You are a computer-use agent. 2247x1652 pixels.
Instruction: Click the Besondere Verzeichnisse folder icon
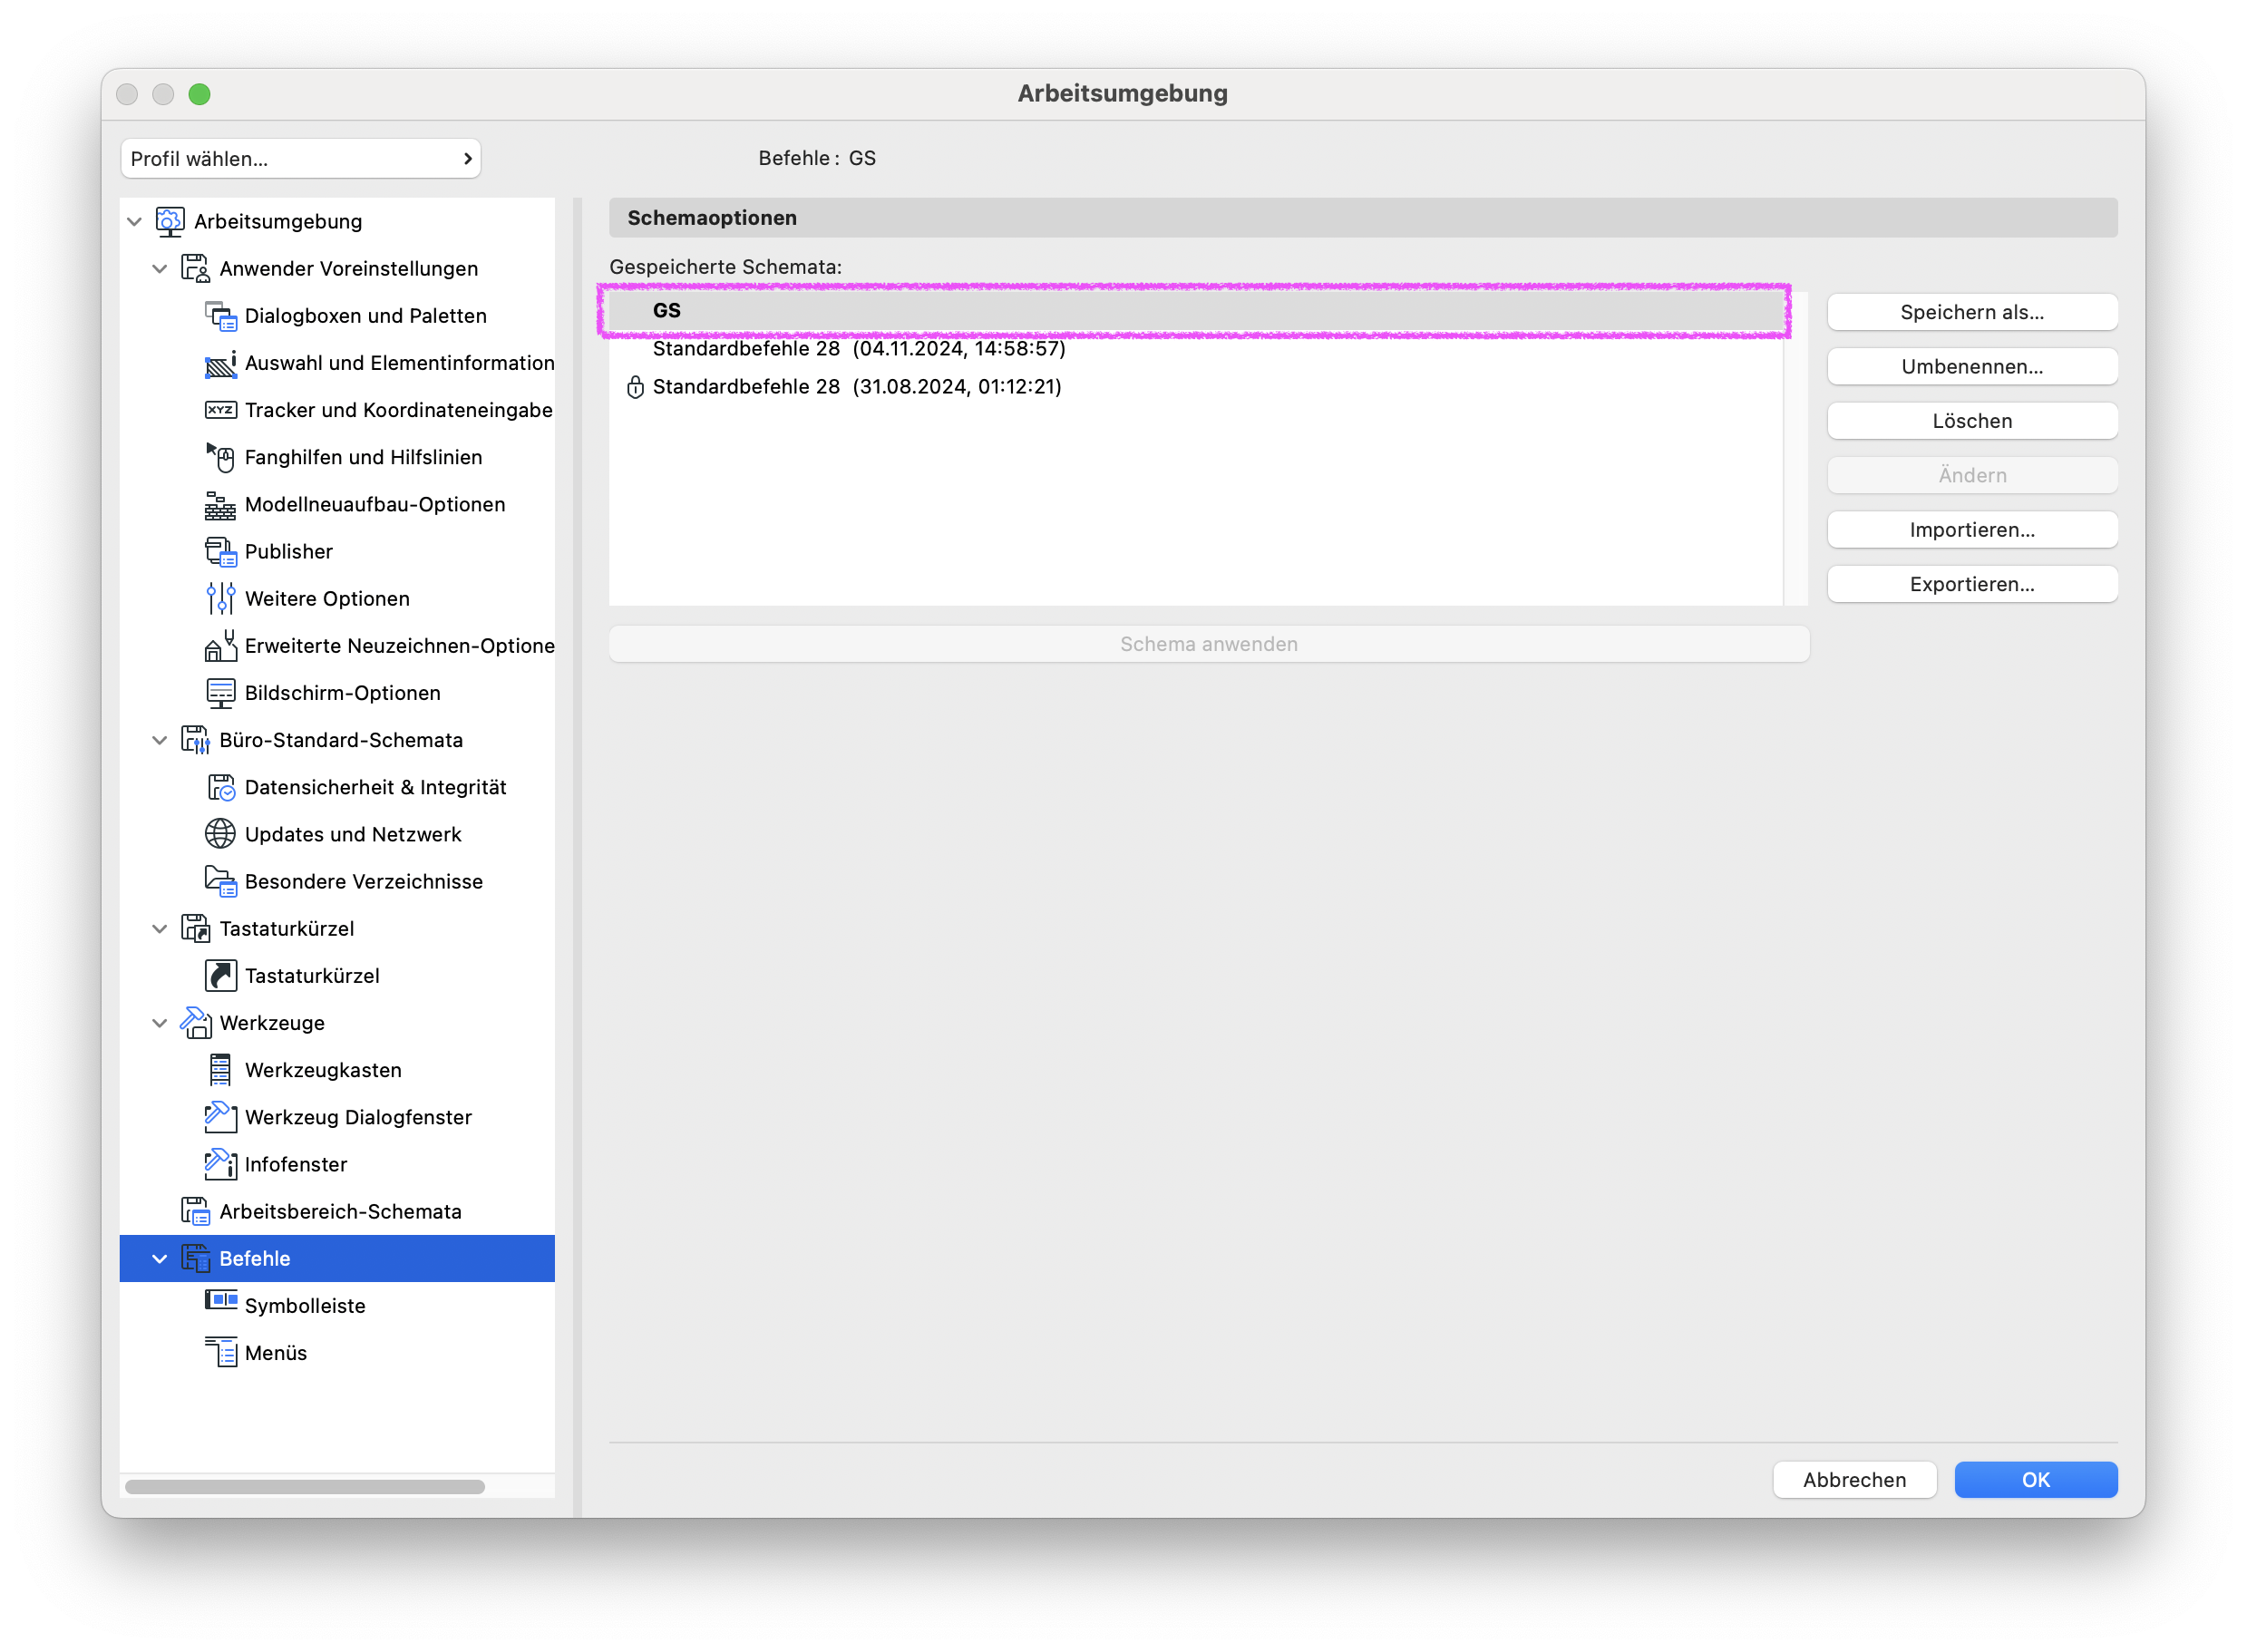[220, 881]
